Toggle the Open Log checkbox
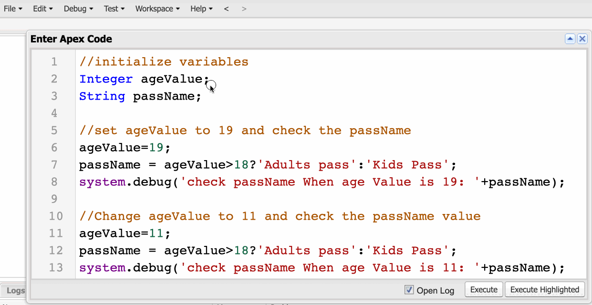Viewport: 592px width, 305px height. point(409,289)
